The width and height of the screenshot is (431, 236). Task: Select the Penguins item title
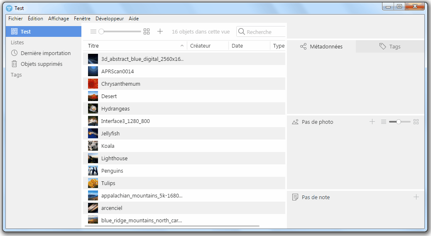112,171
